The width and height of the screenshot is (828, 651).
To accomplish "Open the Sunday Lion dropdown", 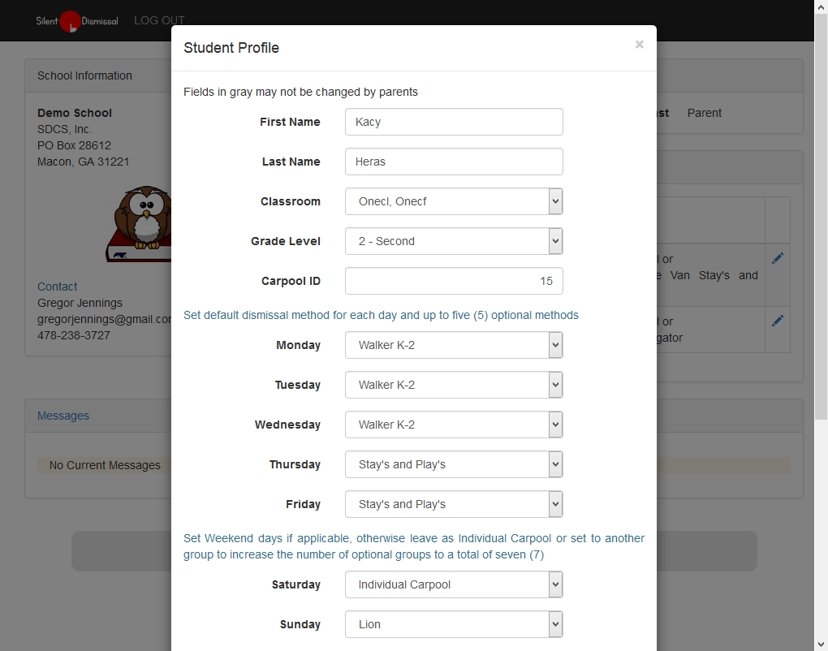I will click(x=454, y=624).
